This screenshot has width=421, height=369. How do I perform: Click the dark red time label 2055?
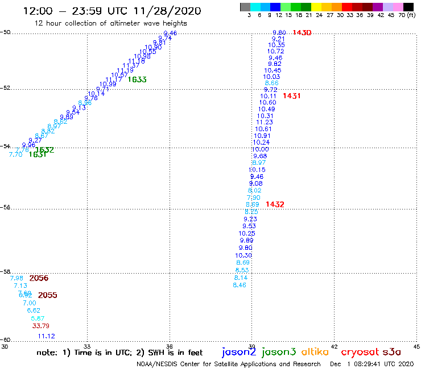tap(48, 295)
